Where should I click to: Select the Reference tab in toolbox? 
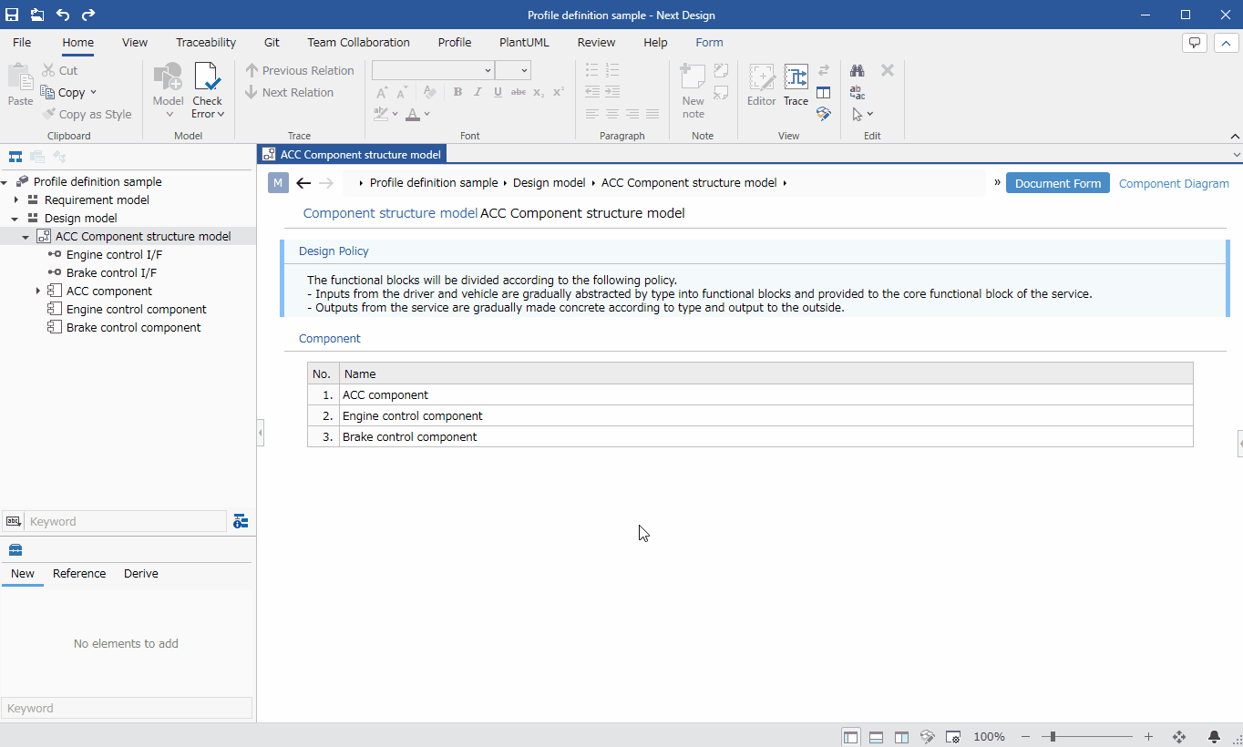(x=79, y=573)
